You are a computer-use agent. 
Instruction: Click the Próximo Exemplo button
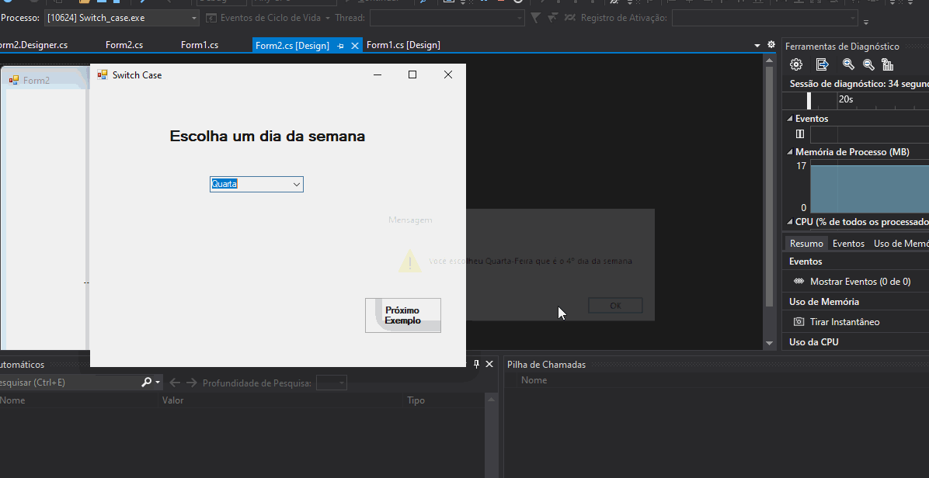pyautogui.click(x=403, y=315)
